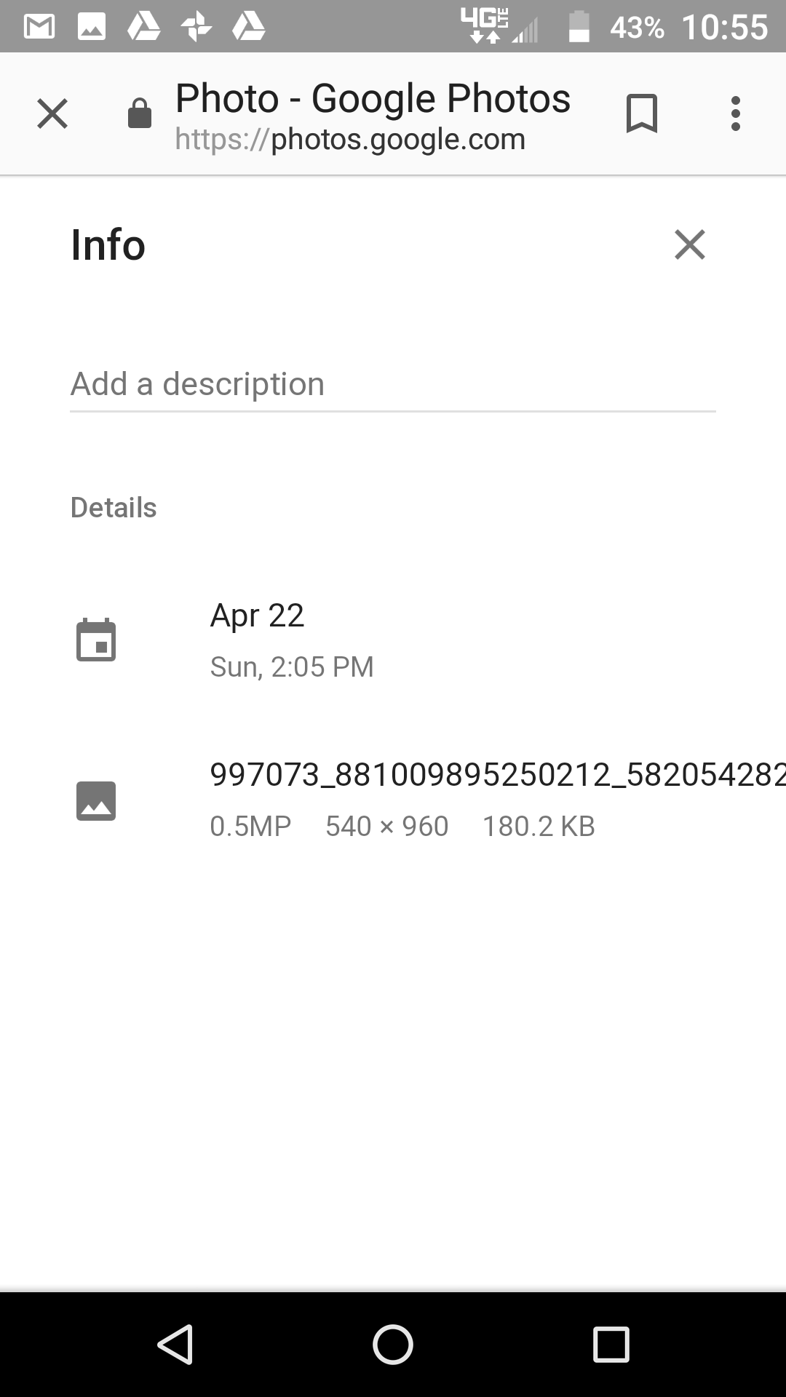Tap the lock security icon
Image resolution: width=786 pixels, height=1397 pixels.
[x=139, y=114]
